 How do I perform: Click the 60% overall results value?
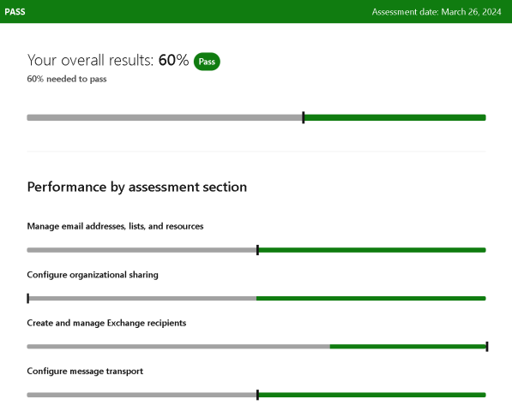click(173, 60)
